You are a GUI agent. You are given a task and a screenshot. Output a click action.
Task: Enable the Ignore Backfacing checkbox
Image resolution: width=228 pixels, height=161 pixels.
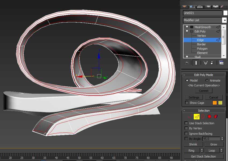[x=186, y=134]
